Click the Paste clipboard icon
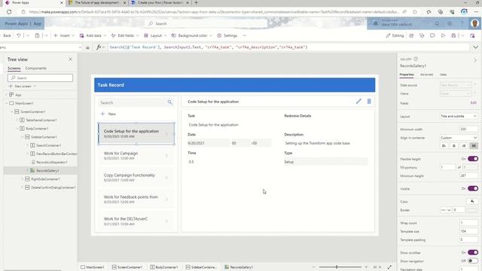 [x=37, y=35]
